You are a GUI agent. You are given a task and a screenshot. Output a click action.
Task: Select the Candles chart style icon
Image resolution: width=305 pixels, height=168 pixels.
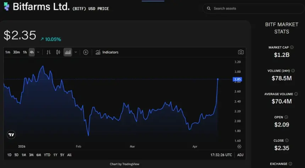58,52
